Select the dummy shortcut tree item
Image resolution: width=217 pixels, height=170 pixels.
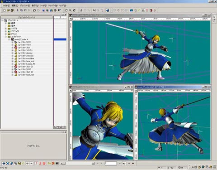tap(25, 53)
